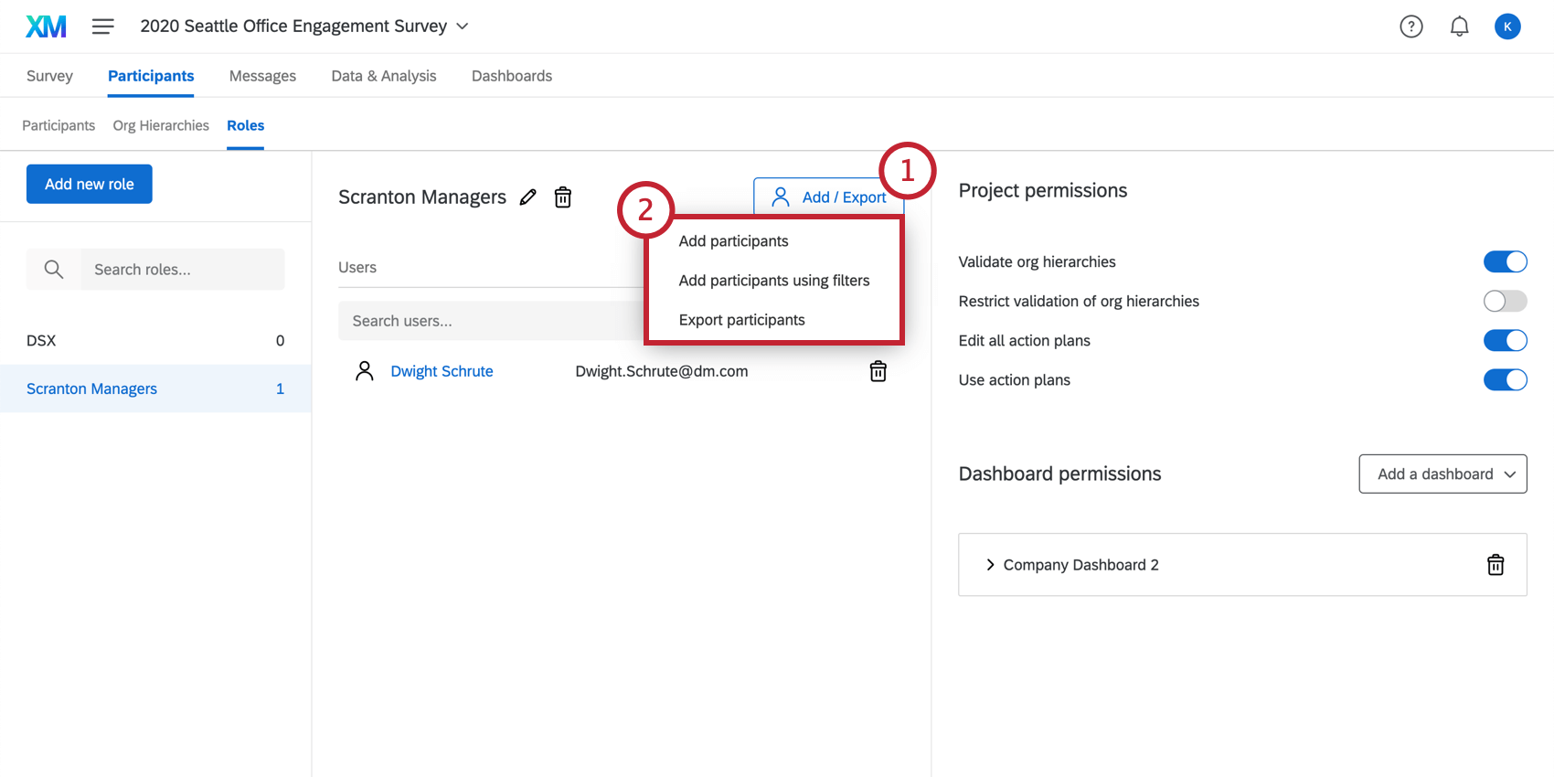Screen dimensions: 1554x777
Task: Open the hamburger navigation menu
Action: (102, 27)
